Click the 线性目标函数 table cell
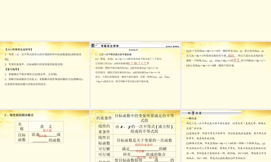The height and width of the screenshot is (162, 271). [x=104, y=140]
